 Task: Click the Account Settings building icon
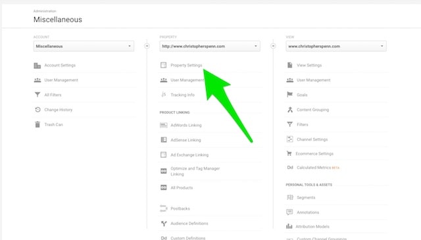click(x=37, y=65)
